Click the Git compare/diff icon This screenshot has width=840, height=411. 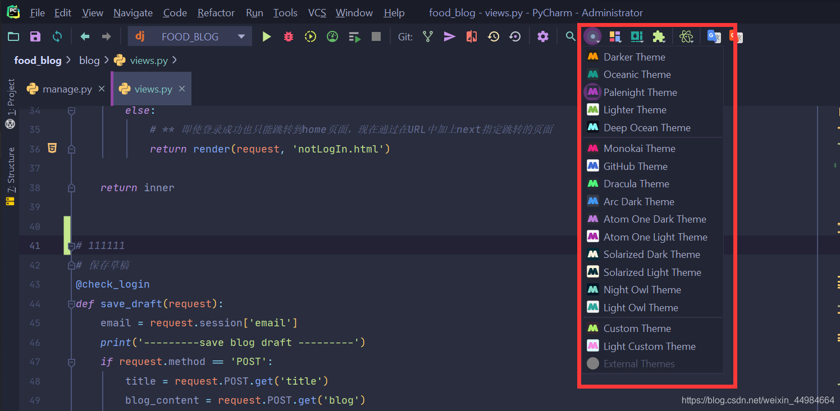point(472,37)
